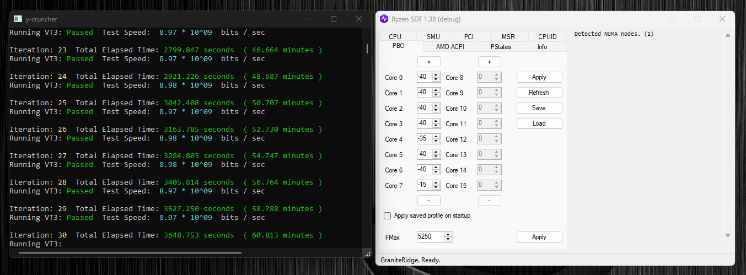This screenshot has width=746, height=275.
Task: Decrease Core 1 offset with down arrow
Action: click(436, 95)
